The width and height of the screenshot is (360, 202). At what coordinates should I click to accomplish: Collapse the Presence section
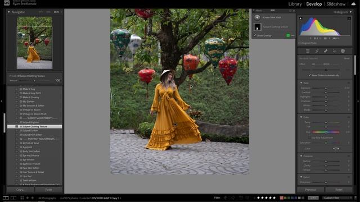click(x=301, y=156)
